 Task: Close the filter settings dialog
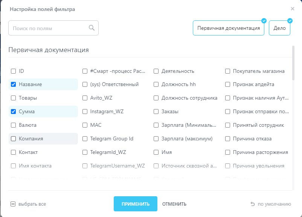pyautogui.click(x=293, y=9)
